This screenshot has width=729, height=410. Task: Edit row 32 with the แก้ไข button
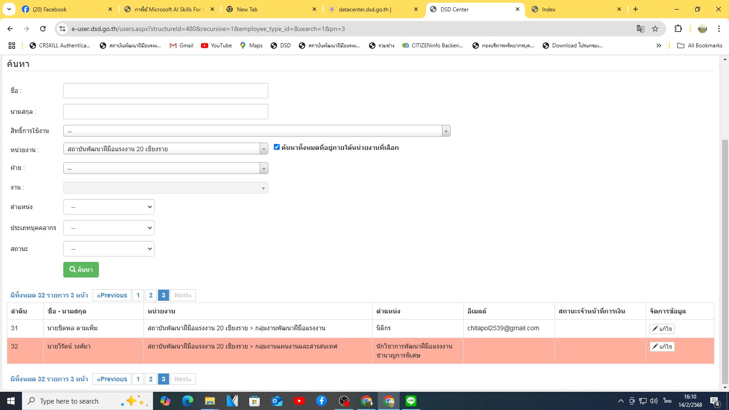click(662, 346)
